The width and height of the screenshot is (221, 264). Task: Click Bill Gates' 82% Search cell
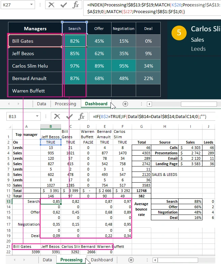74,41
